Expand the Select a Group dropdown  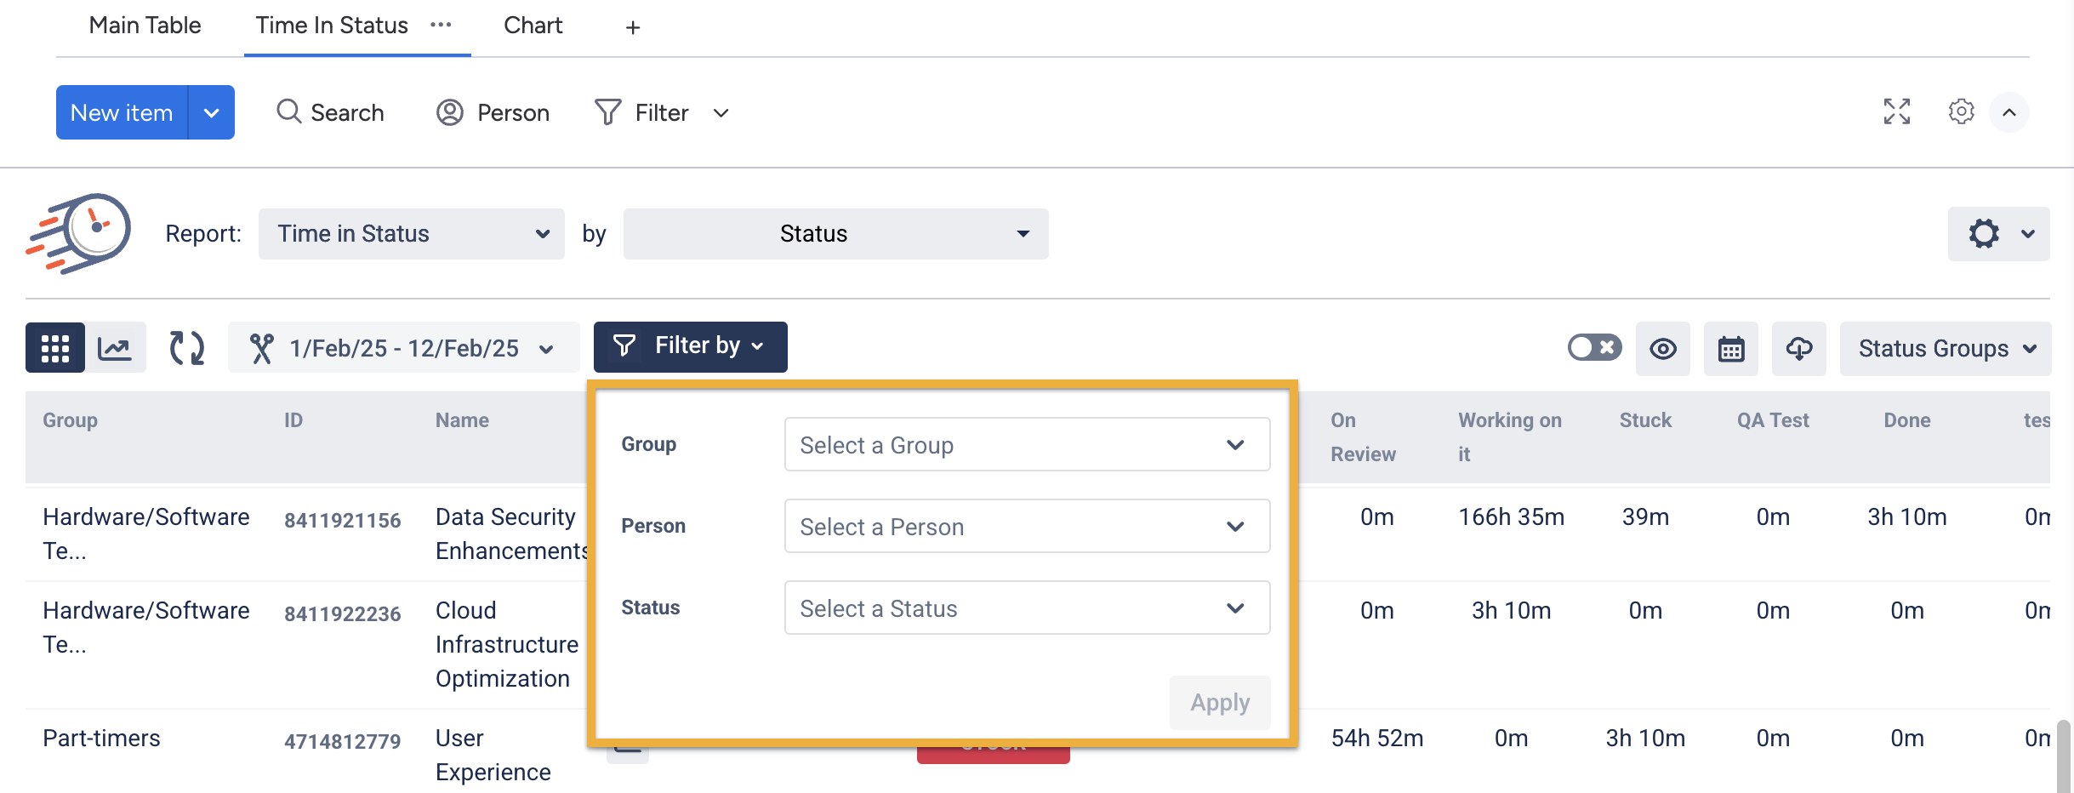1027,444
